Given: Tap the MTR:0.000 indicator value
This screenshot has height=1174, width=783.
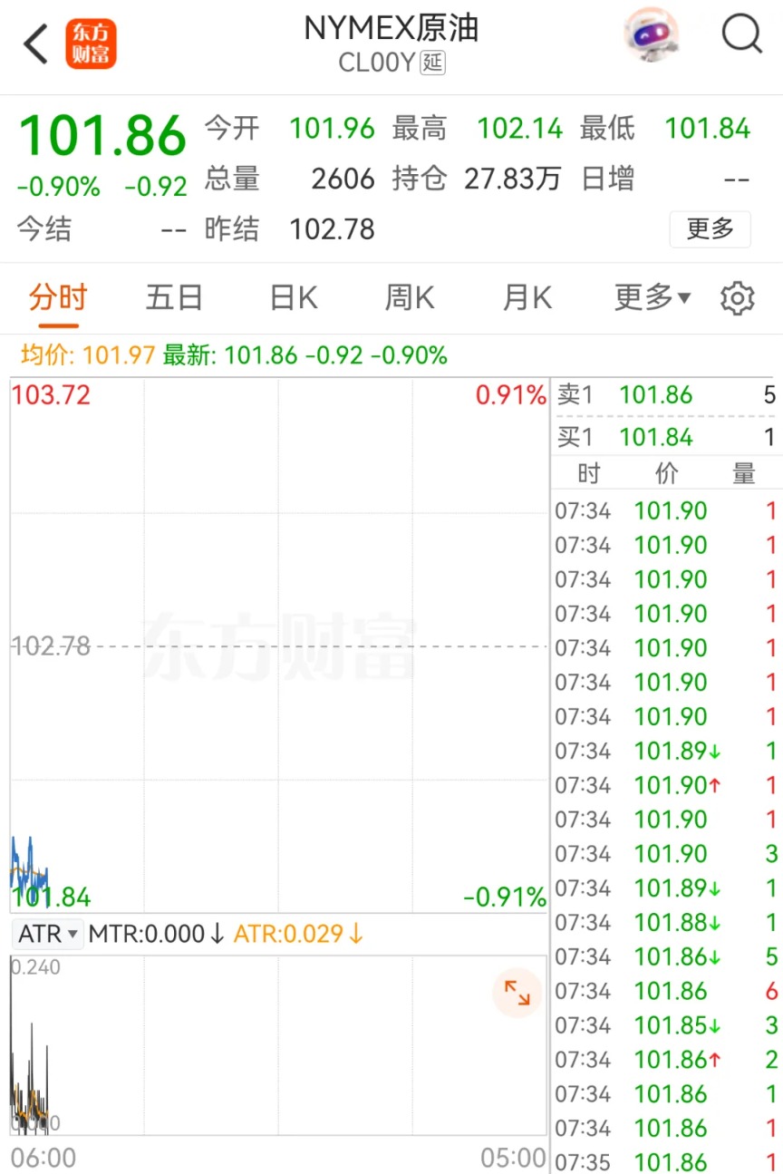Looking at the screenshot, I should point(156,934).
